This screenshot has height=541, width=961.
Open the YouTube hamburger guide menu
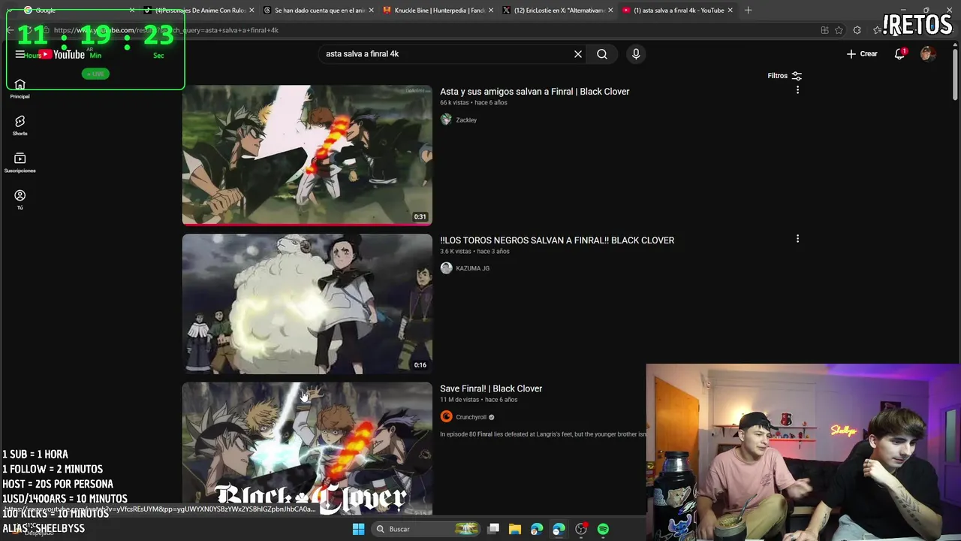click(x=20, y=54)
